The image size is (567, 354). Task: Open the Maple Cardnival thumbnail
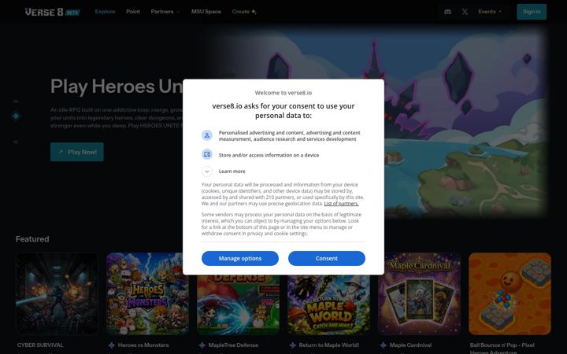(x=419, y=293)
